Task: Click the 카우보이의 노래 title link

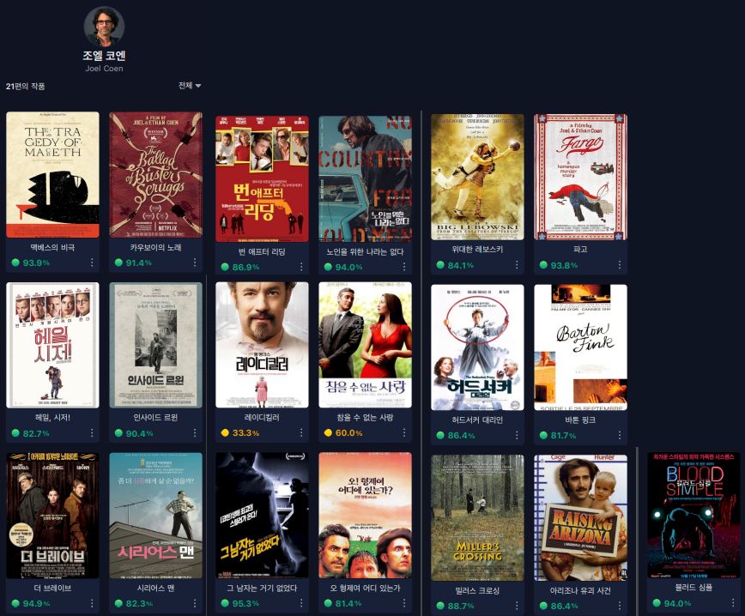Action: (x=156, y=247)
